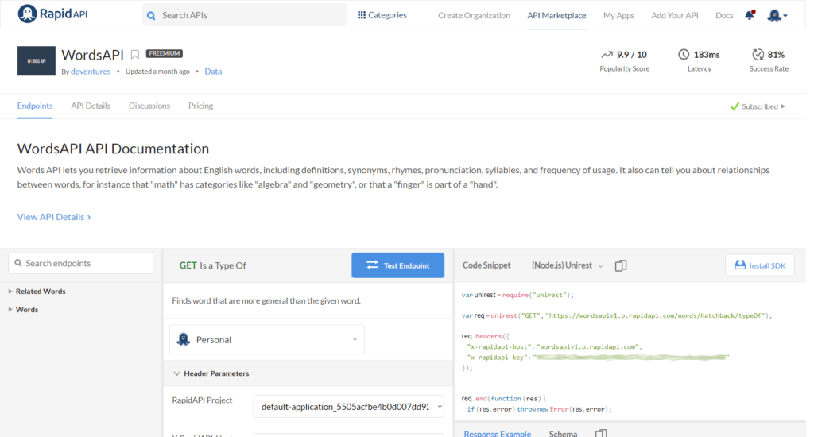Open Add Your API

click(x=674, y=16)
